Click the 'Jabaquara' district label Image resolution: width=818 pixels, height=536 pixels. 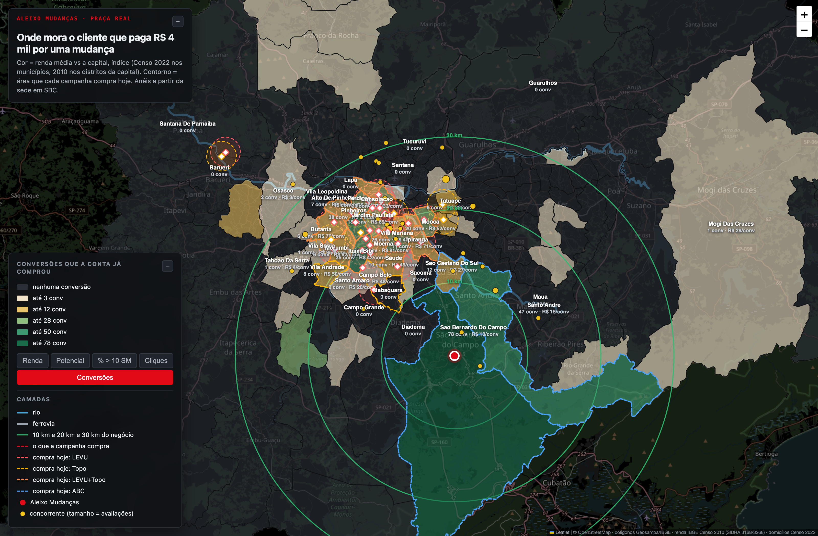388,290
